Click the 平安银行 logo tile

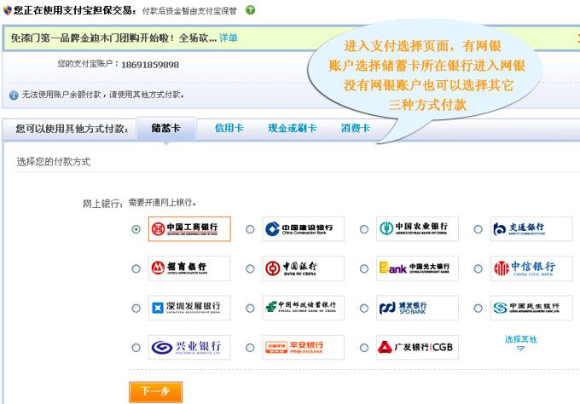point(304,348)
